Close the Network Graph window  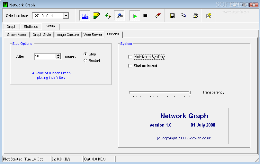tap(254, 5)
